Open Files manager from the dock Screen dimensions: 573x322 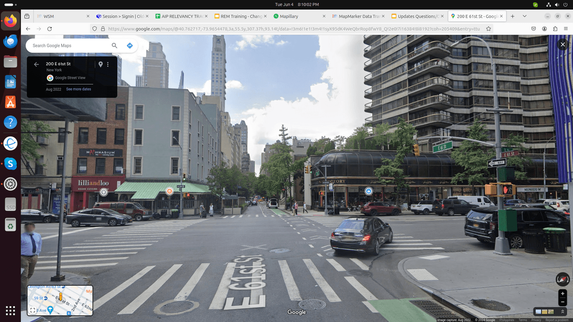tap(10, 62)
